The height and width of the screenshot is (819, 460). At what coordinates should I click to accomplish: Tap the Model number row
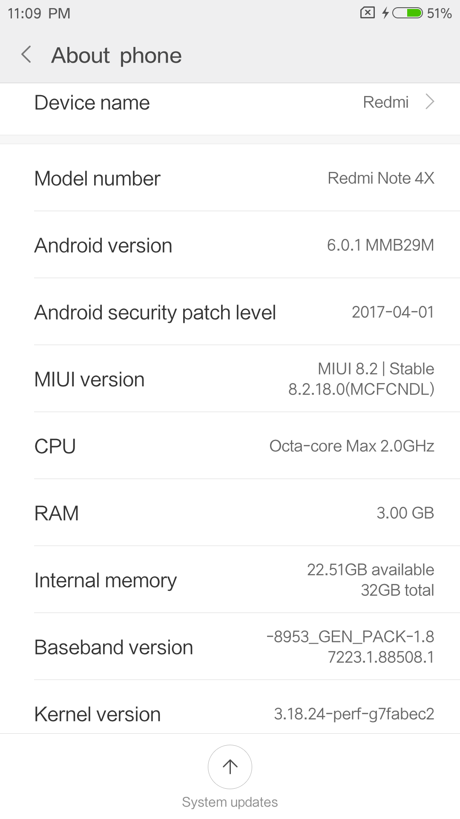tap(230, 178)
